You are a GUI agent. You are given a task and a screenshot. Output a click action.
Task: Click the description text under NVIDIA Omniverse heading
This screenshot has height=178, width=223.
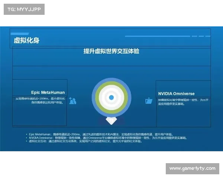183,102
